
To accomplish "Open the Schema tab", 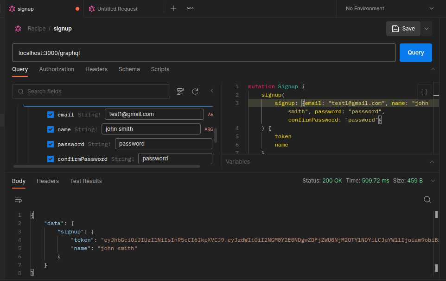I will pyautogui.click(x=129, y=69).
